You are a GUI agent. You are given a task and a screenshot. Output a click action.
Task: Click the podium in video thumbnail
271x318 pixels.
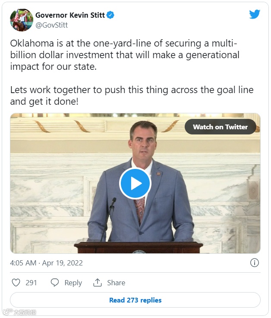(139, 246)
